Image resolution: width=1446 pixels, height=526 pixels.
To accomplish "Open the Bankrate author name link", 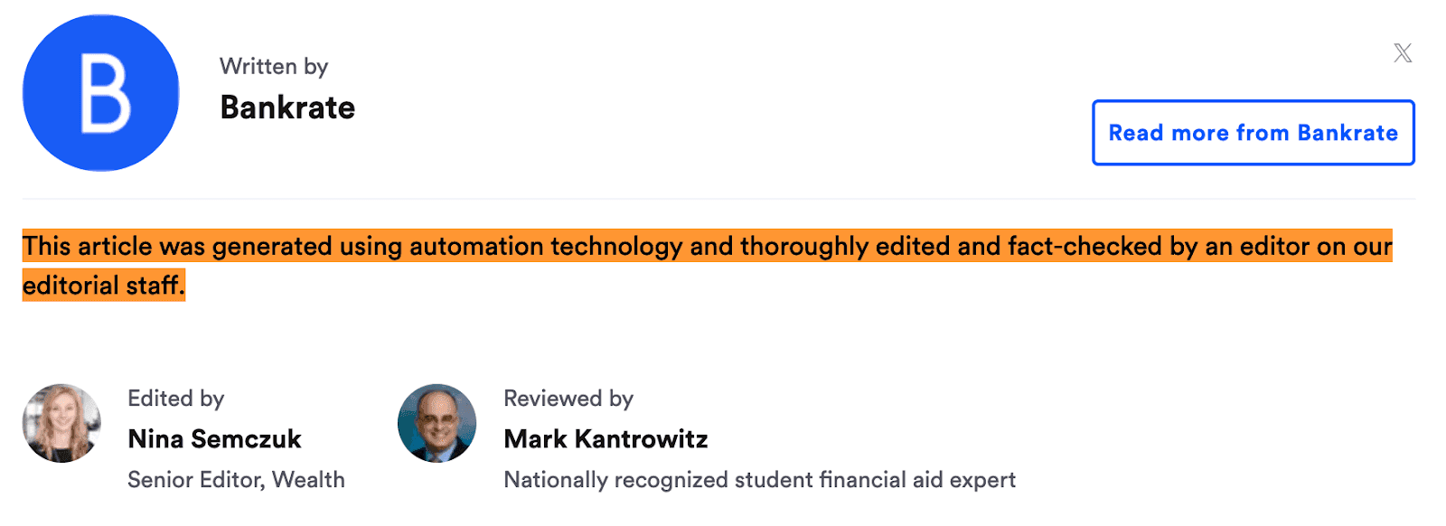I will (x=287, y=108).
